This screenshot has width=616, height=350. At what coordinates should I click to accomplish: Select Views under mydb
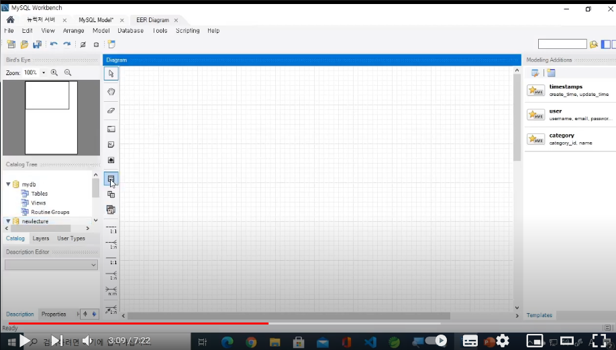(x=38, y=203)
